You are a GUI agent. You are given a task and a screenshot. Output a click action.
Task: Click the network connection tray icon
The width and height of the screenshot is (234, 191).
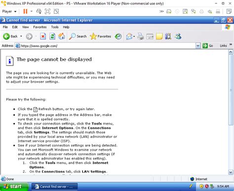[212, 187]
